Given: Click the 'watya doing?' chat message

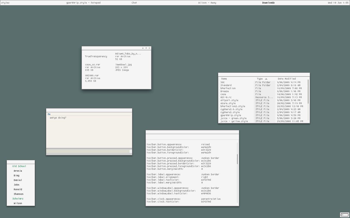Looking at the screenshot, I should click(x=58, y=118).
